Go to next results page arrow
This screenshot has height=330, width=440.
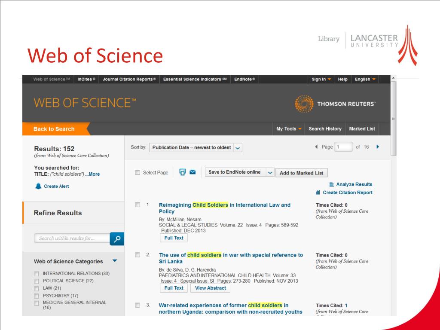(x=378, y=147)
